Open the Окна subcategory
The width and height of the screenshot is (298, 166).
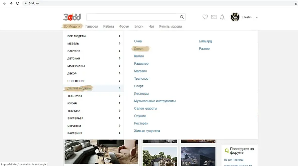(138, 41)
